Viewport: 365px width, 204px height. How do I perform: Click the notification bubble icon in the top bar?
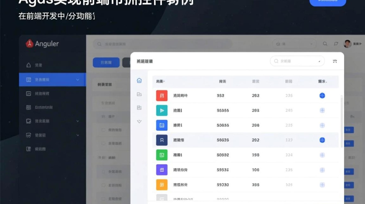click(336, 44)
